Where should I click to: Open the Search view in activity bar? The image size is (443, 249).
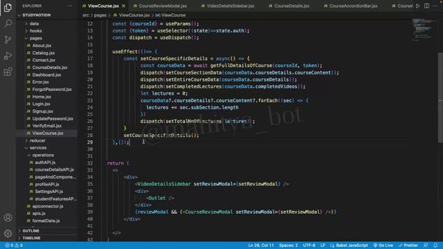click(8, 23)
